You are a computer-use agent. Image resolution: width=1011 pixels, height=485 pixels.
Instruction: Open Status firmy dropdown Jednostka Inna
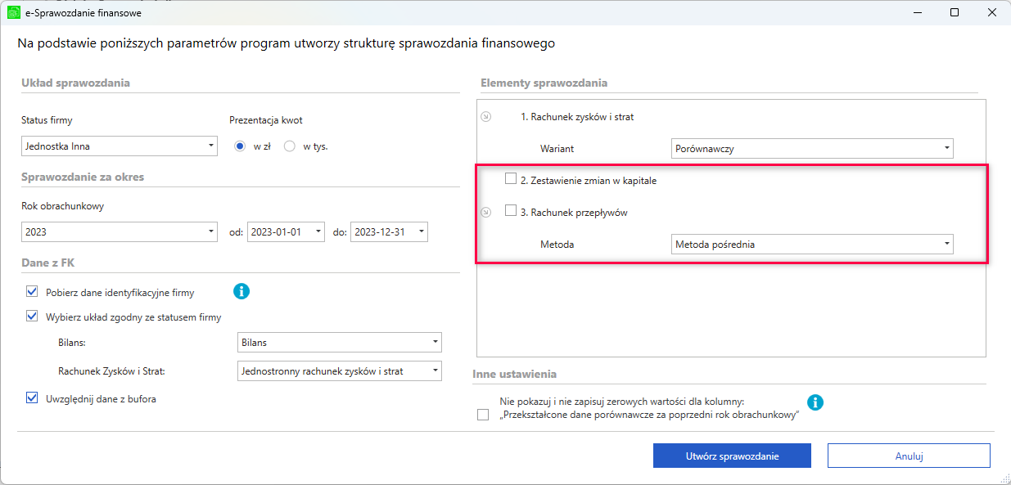coord(120,146)
